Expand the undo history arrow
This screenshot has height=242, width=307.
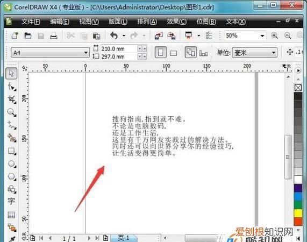point(124,35)
